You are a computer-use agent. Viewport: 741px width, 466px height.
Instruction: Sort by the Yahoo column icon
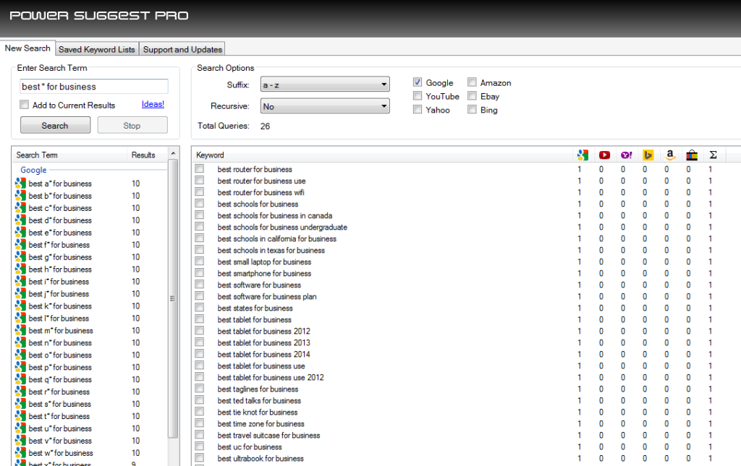626,155
